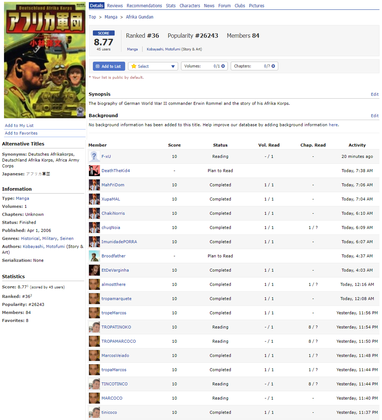
Task: Click the plus icon next to Chapters
Action: (273, 66)
